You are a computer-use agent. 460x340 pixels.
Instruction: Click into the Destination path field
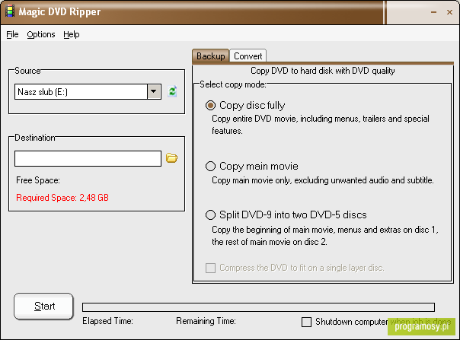point(88,158)
